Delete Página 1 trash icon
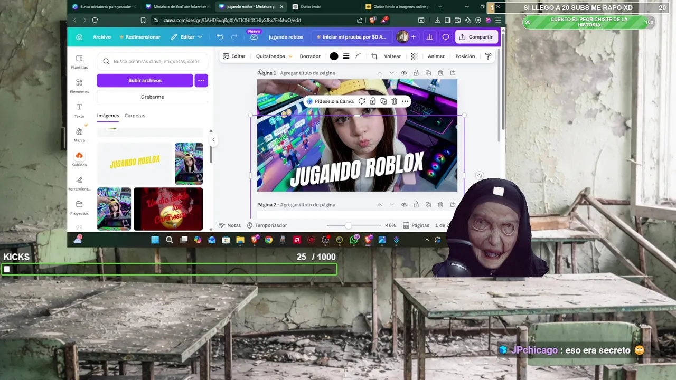This screenshot has height=380, width=676. (440, 73)
